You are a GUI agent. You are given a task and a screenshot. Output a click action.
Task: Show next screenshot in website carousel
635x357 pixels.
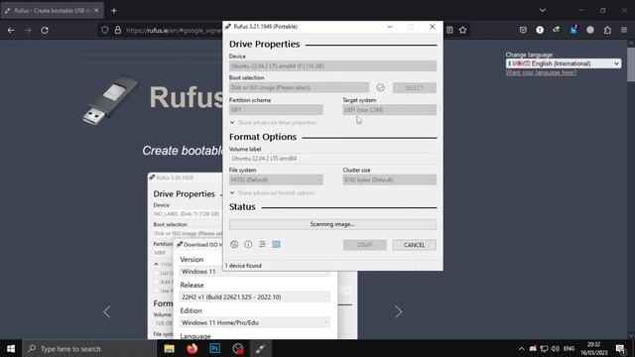[x=399, y=311]
